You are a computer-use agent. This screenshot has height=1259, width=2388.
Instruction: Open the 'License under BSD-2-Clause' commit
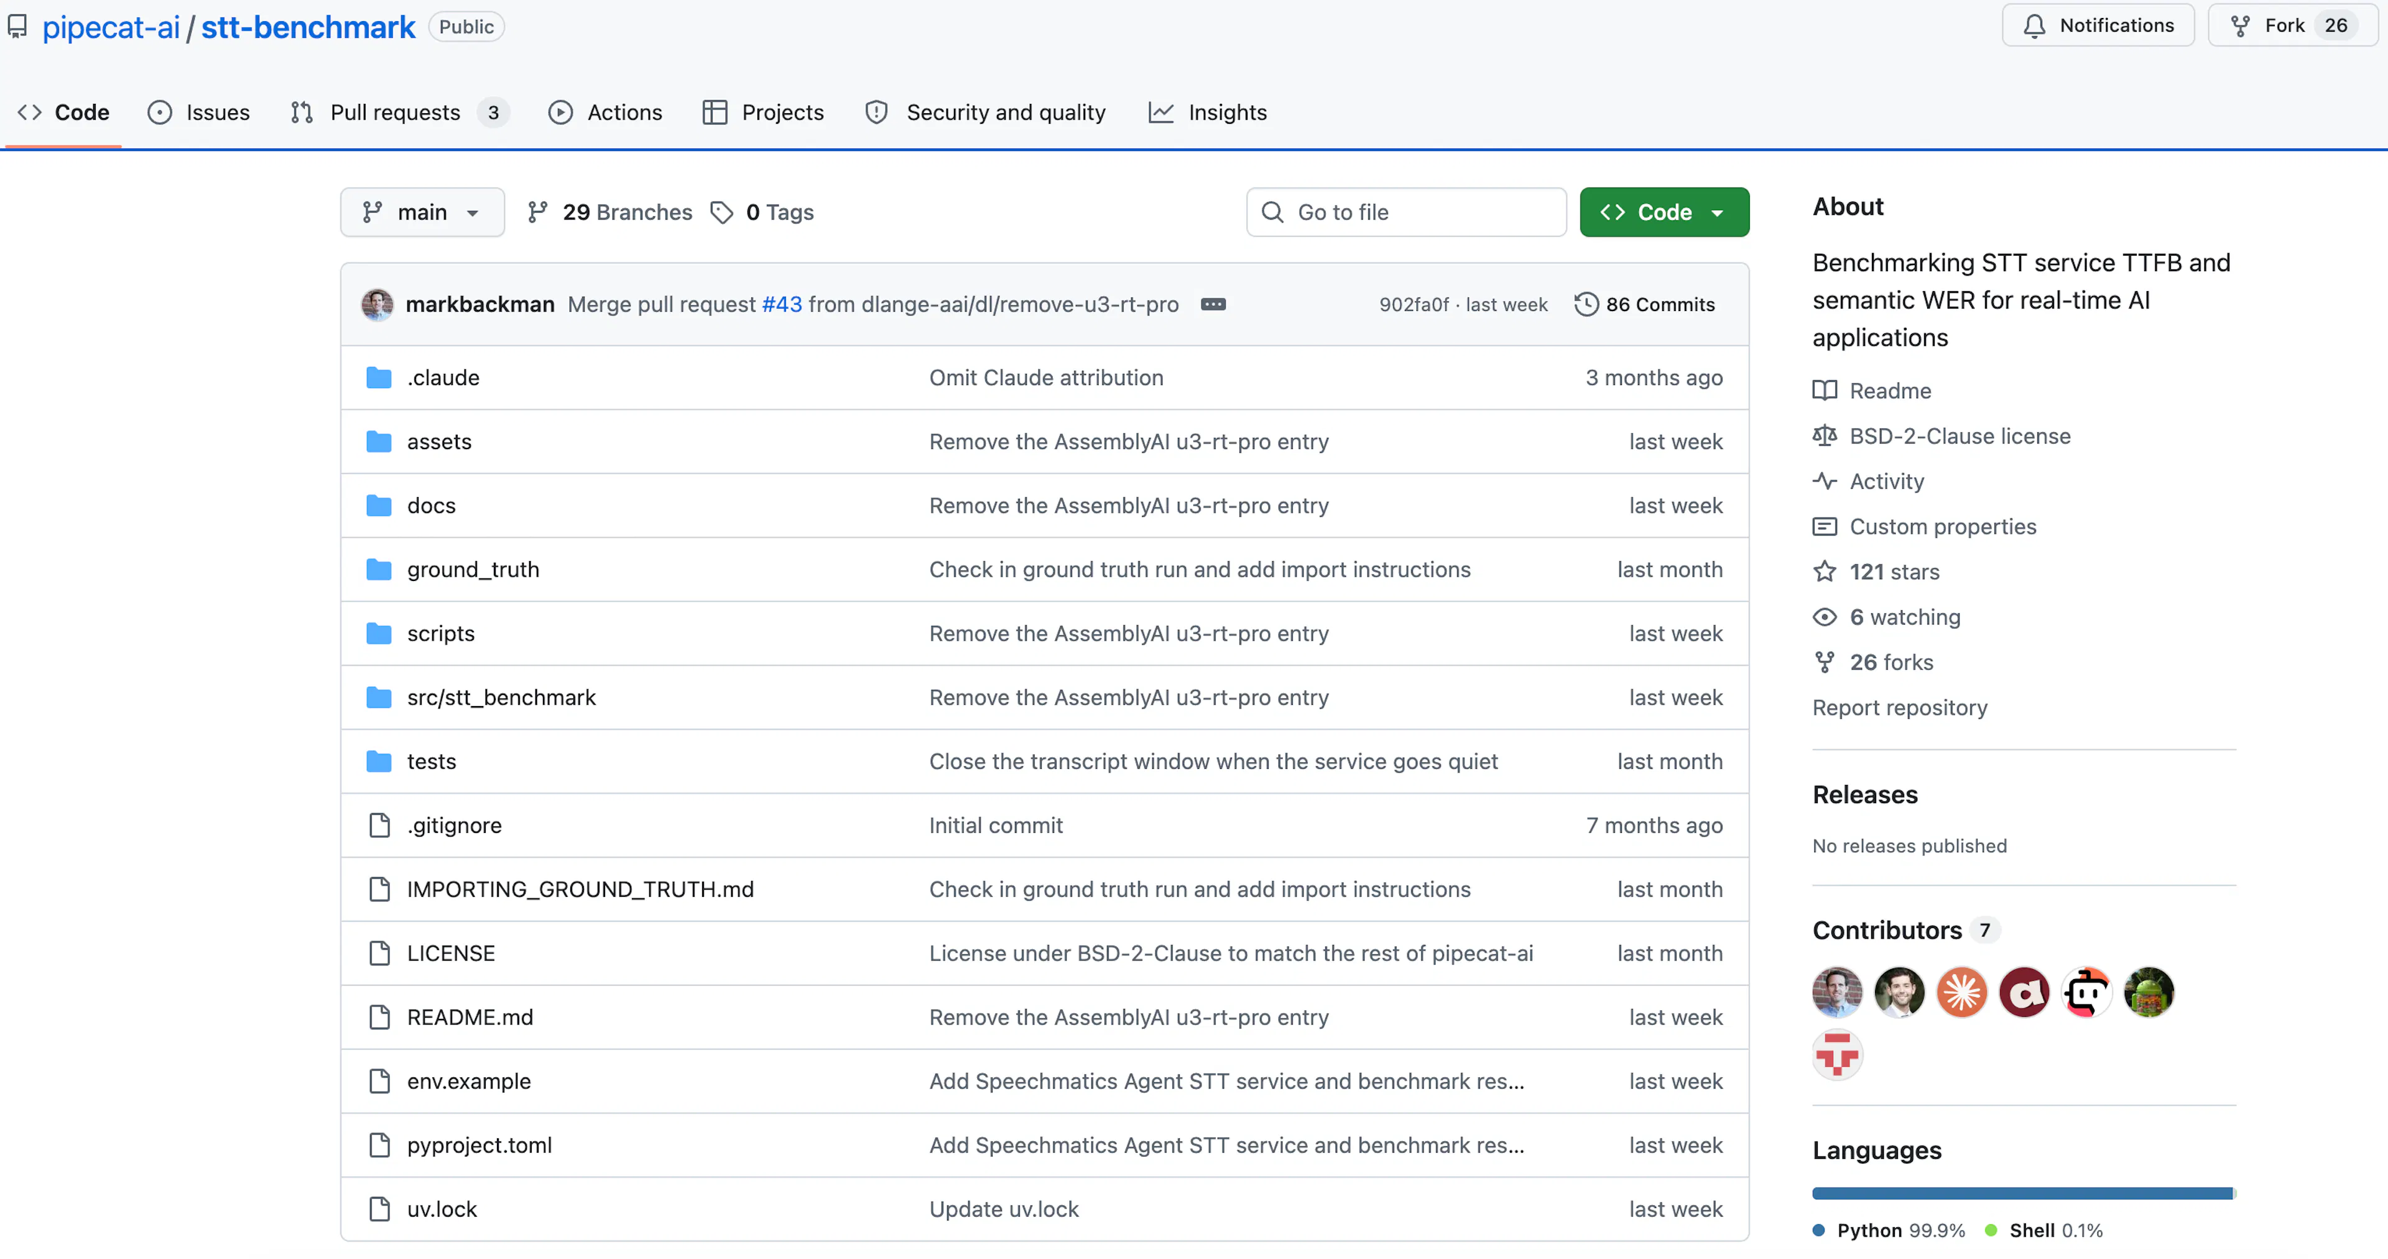(1230, 953)
